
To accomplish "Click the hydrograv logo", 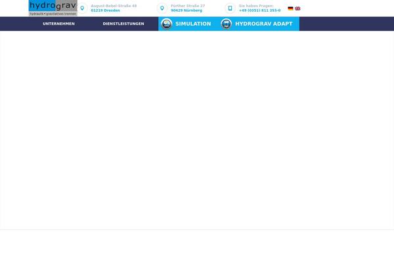I will tap(53, 8).
